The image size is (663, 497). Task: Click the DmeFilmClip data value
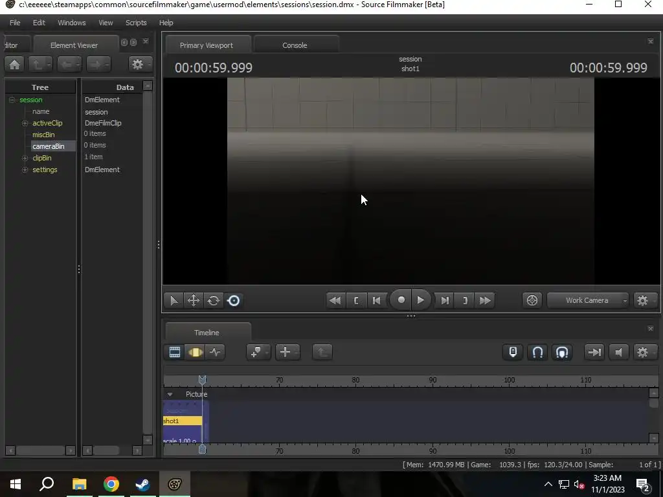[103, 123]
